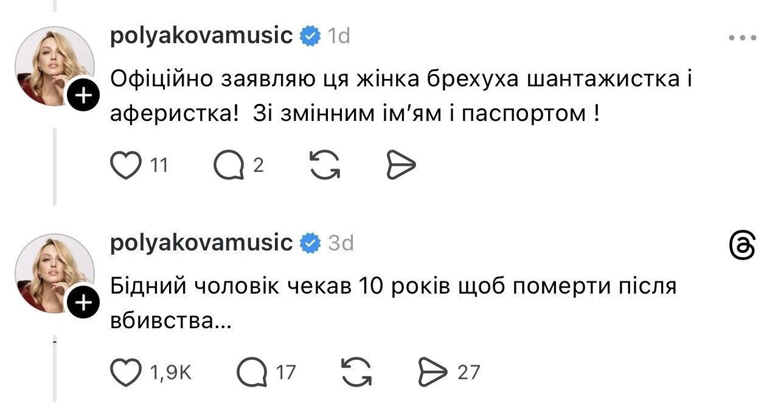781x420 pixels.
Task: Like the first post with 11 likes
Action: [x=123, y=165]
